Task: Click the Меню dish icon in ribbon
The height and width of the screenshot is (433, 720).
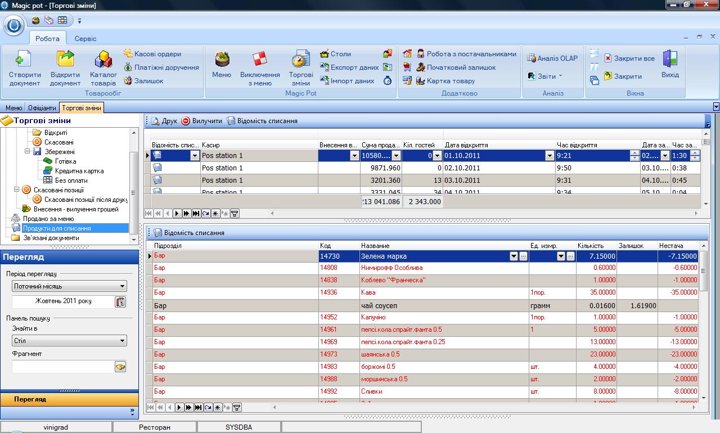Action: point(222,60)
